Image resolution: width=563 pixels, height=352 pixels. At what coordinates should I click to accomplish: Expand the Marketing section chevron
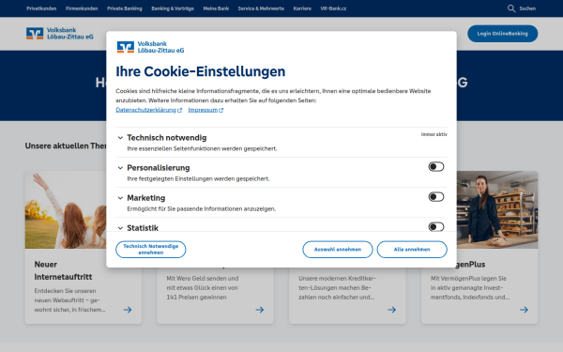(120, 198)
